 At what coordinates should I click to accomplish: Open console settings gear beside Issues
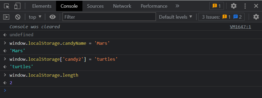click(x=256, y=17)
